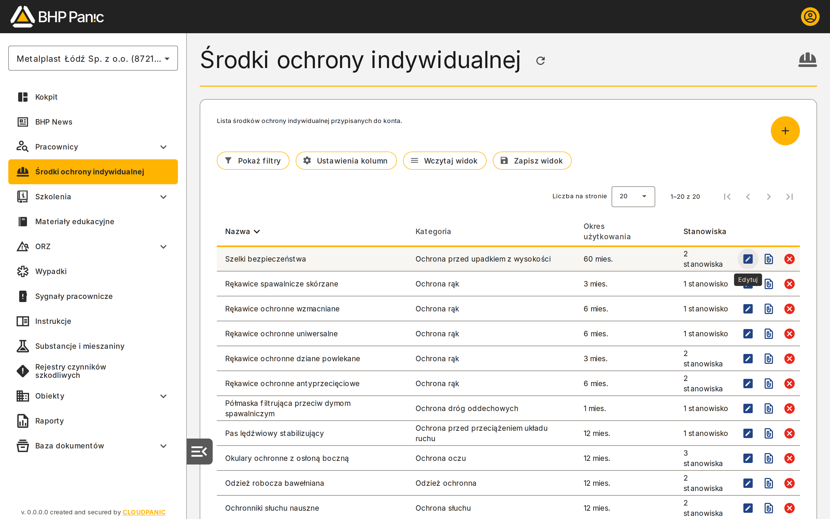This screenshot has height=519, width=830.
Task: Open the Liczba na stronie dropdown
Action: pyautogui.click(x=633, y=196)
